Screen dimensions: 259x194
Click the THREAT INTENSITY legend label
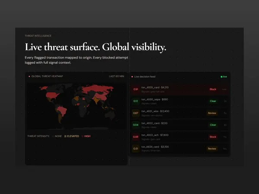coord(38,136)
